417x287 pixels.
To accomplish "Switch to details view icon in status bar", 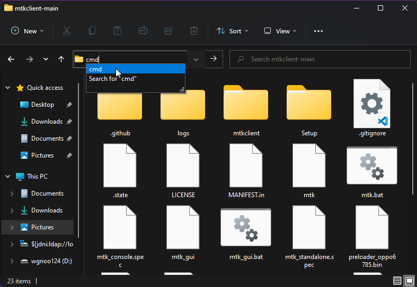I will [397, 281].
